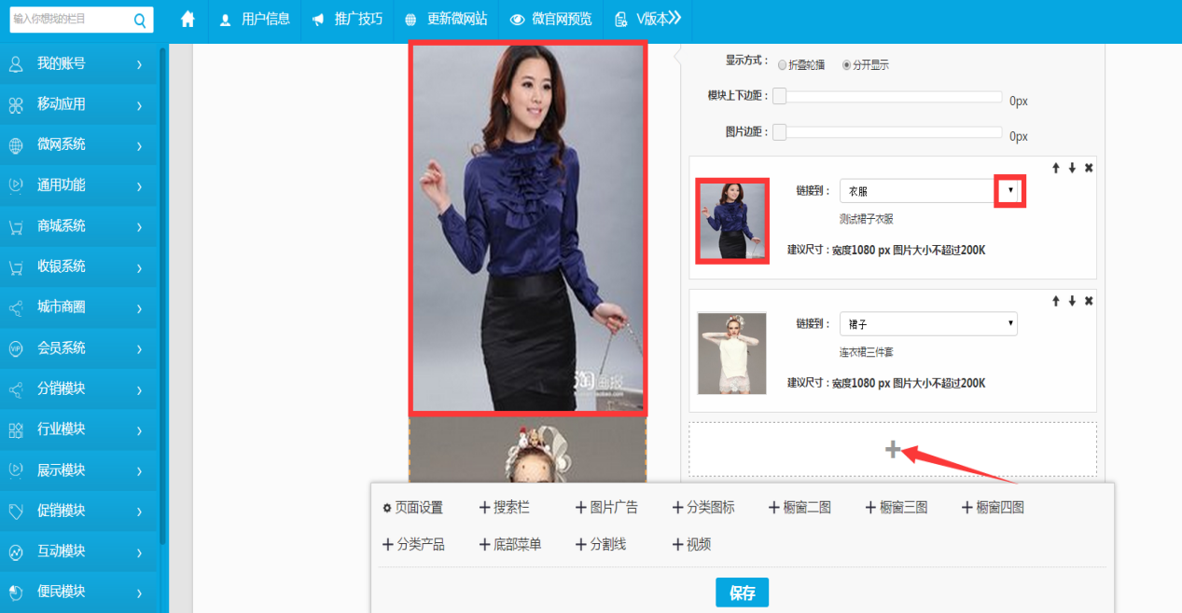Delete the 裙子 image item
The width and height of the screenshot is (1182, 613).
pos(1089,301)
